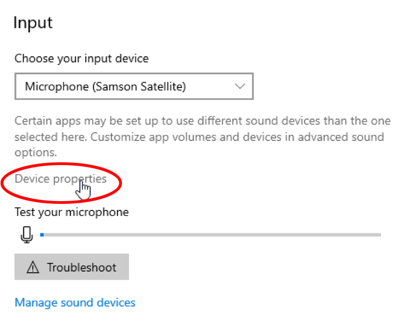Click the 'Input' section heading
The height and width of the screenshot is (323, 403).
click(33, 23)
